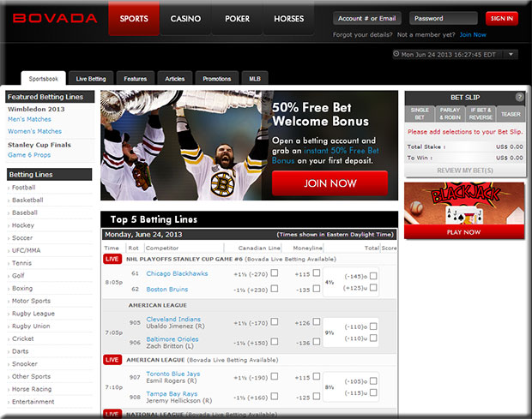Screen dimensions: 532x419
Task: Select the Sportsbook tab
Action: tap(44, 79)
